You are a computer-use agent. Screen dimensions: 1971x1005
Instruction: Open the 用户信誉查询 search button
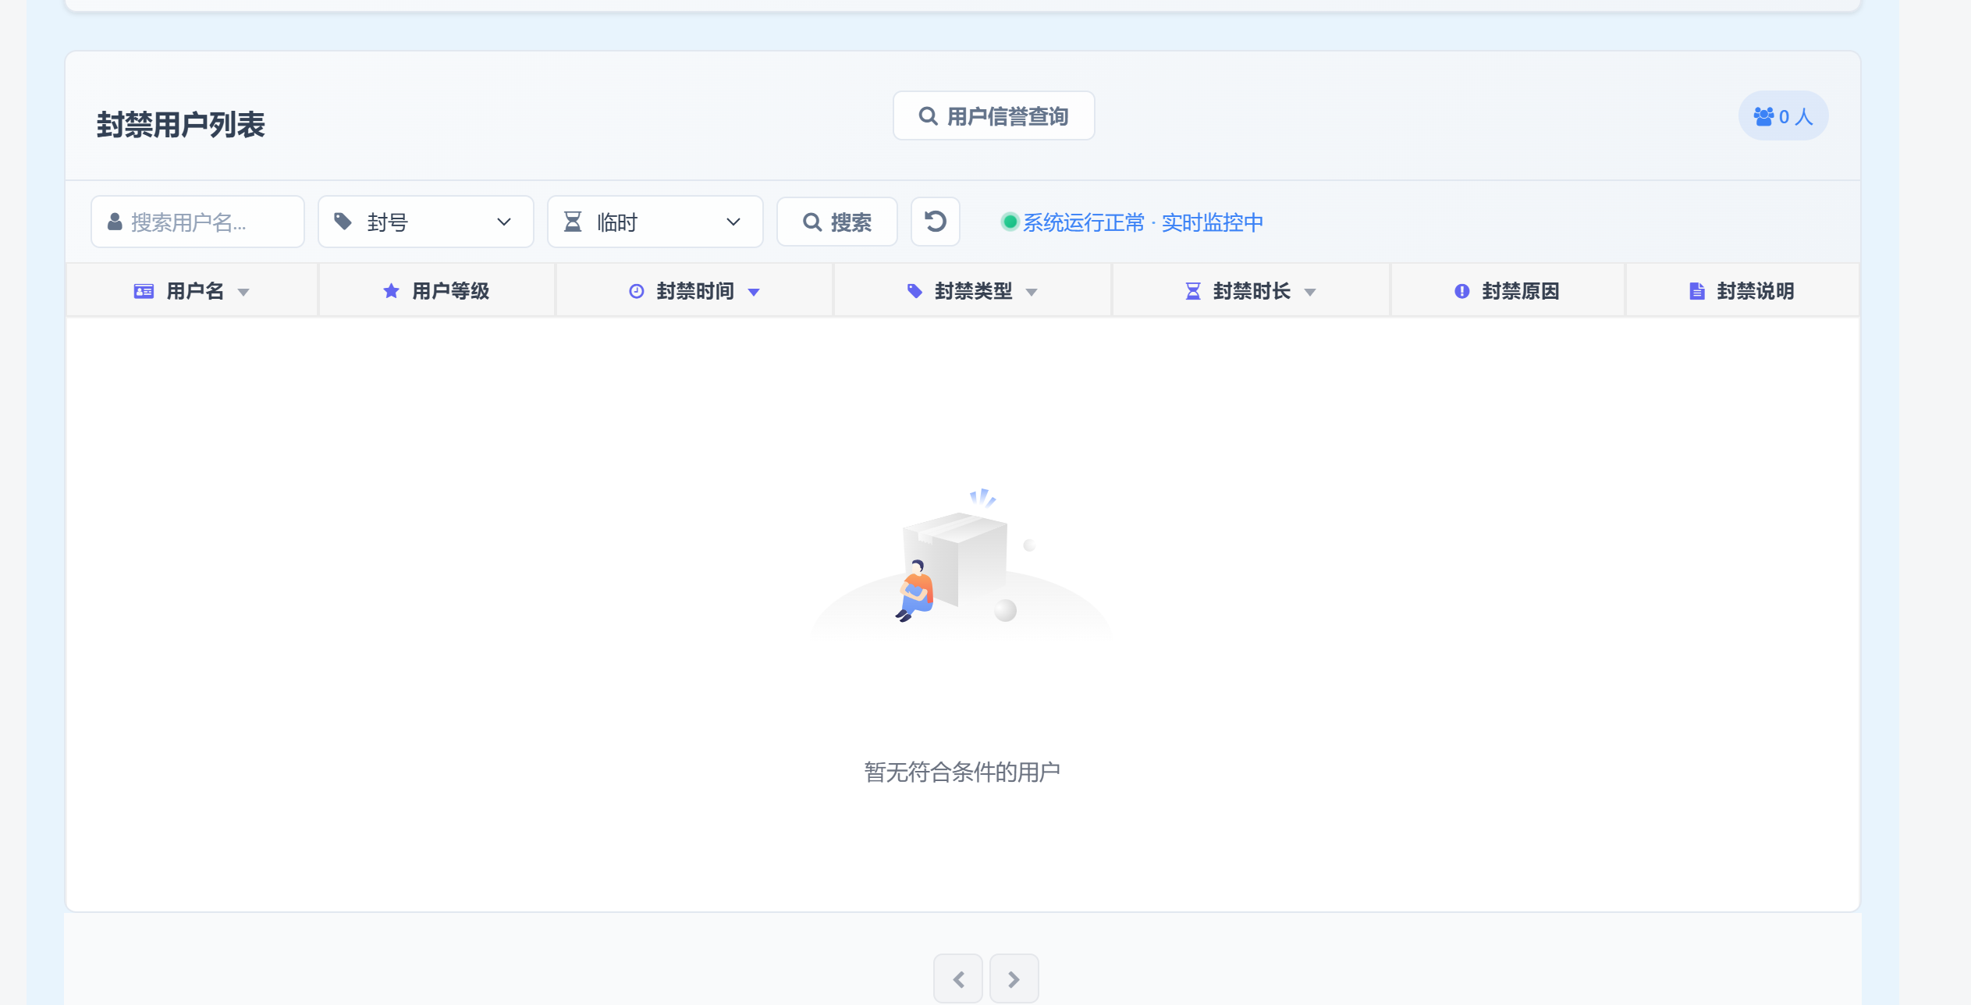[993, 116]
